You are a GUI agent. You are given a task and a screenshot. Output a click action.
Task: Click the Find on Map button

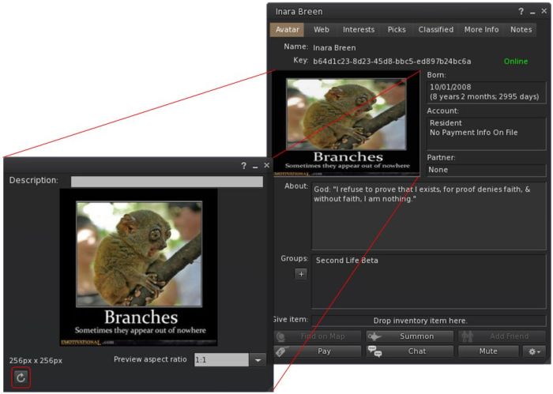pos(318,336)
